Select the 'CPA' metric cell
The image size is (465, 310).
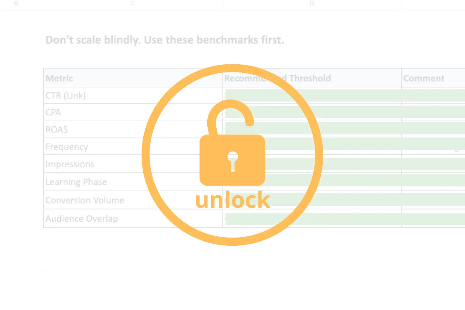tap(133, 112)
